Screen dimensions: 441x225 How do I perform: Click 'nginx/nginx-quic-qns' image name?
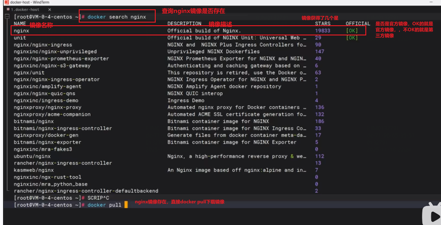click(x=44, y=93)
